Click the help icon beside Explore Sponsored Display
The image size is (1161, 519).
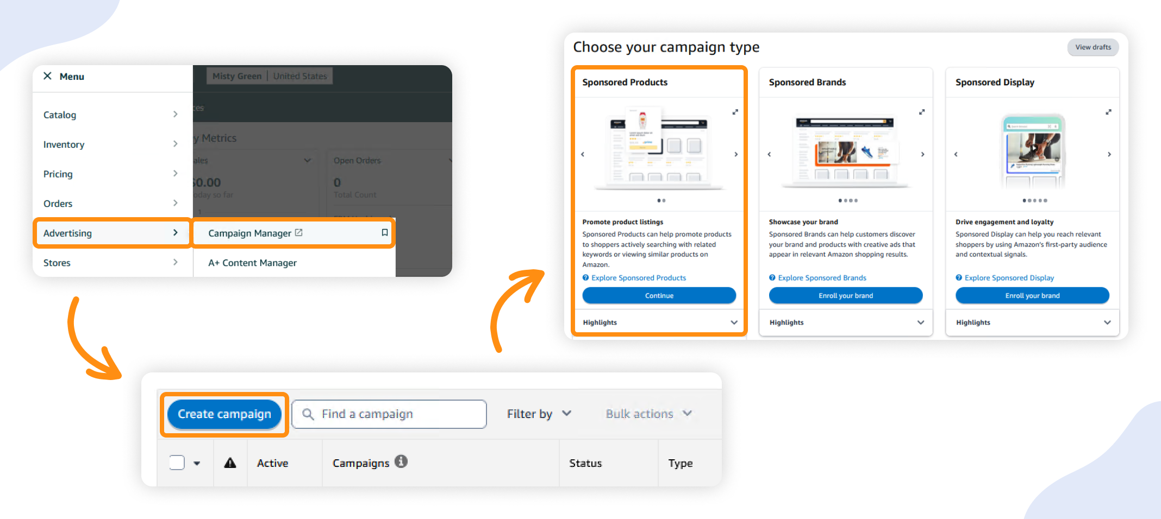click(x=958, y=277)
